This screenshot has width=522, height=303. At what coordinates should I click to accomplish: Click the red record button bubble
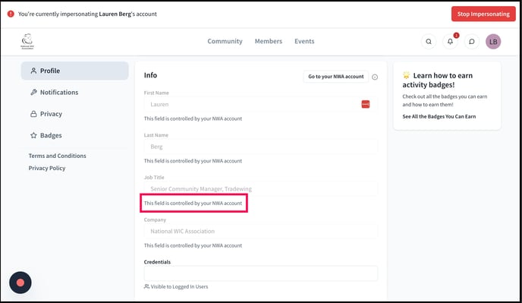point(20,282)
